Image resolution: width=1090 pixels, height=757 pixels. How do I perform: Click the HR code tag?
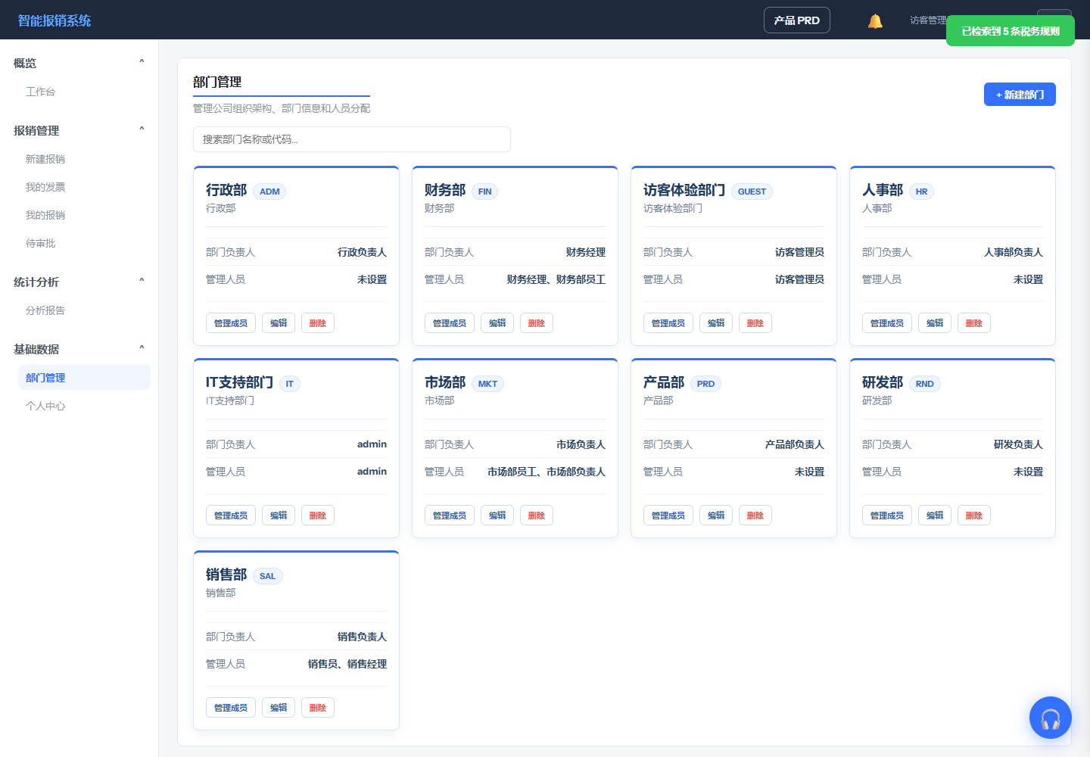click(921, 192)
